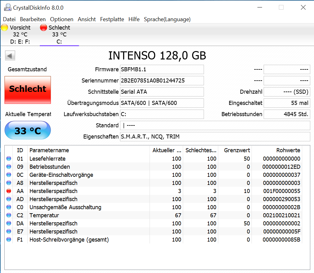
Task: Click the Gesamtzustand label
Action: coord(27,69)
